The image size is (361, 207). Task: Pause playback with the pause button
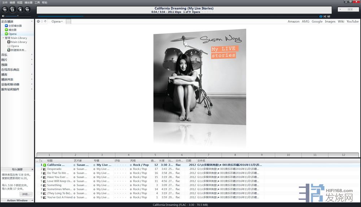(13, 9)
